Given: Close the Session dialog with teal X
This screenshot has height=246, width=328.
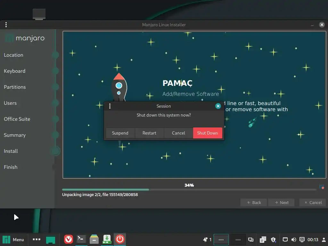Looking at the screenshot, I should pos(218,106).
